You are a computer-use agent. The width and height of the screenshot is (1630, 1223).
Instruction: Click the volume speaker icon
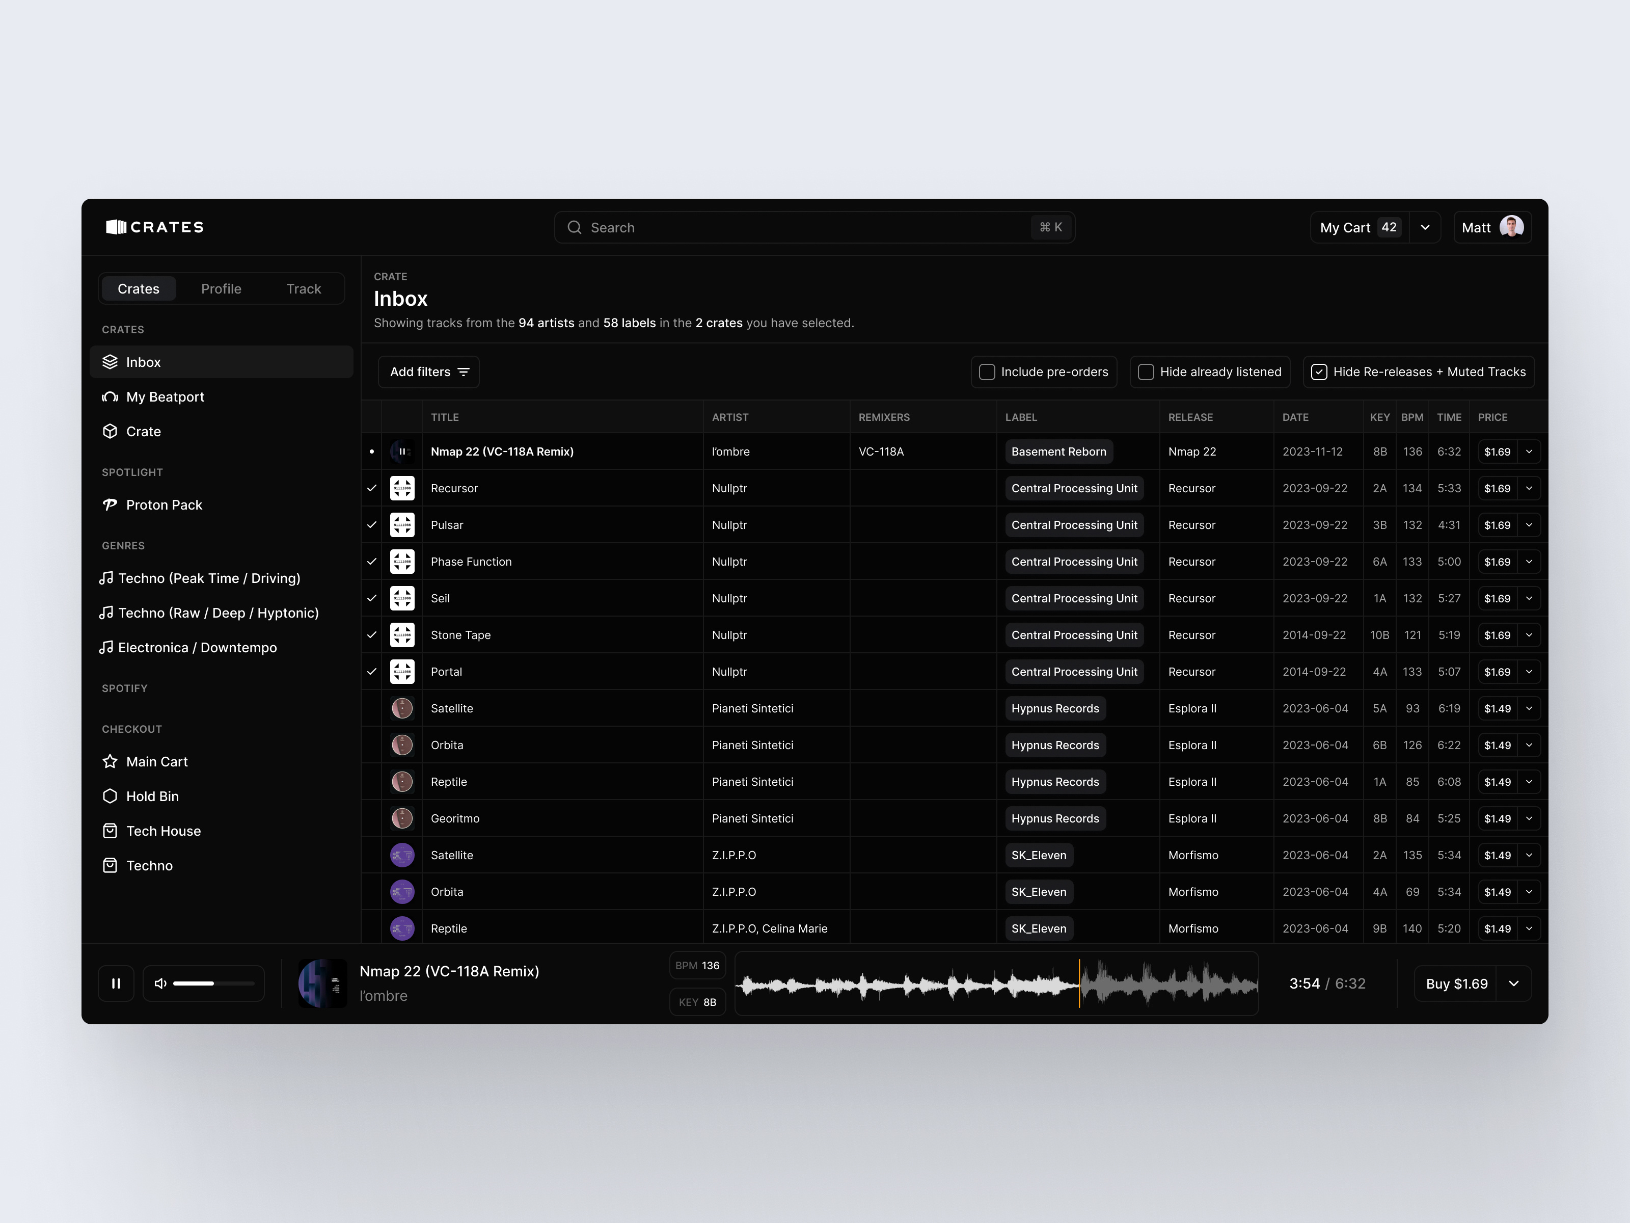160,982
